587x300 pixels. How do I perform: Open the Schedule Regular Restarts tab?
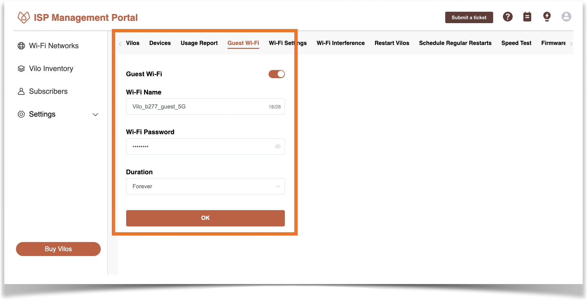coord(455,43)
